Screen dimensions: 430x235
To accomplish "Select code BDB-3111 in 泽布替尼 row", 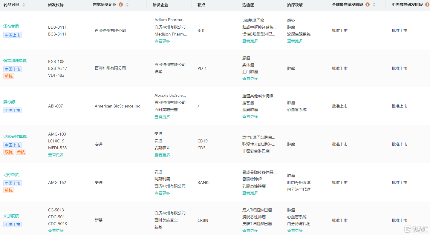I will (x=57, y=27).
